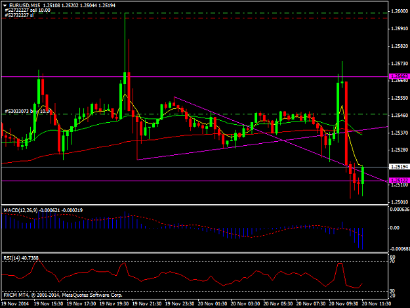
Task: Click the 1.25820 price scale value
Action: pyautogui.click(x=400, y=46)
